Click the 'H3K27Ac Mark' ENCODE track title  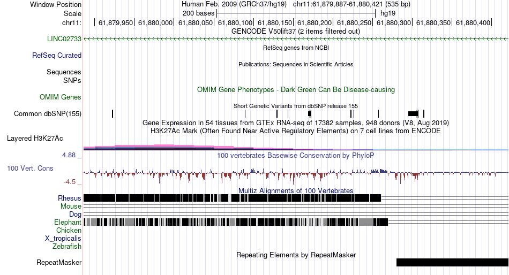pos(296,131)
